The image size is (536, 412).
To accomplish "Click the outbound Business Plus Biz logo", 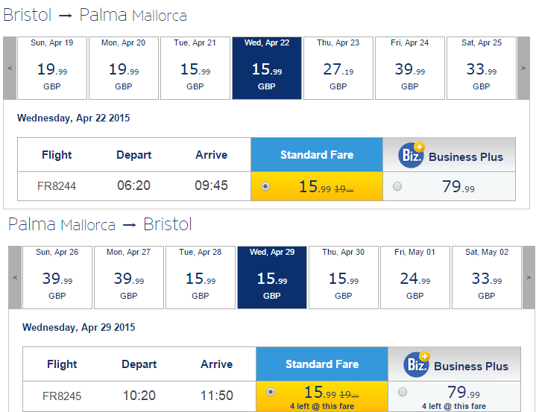I will click(412, 155).
